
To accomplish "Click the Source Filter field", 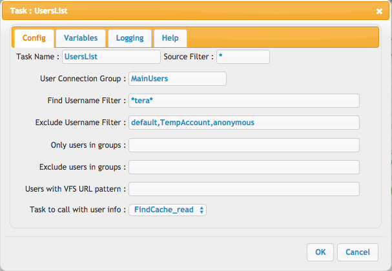I will coord(243,57).
